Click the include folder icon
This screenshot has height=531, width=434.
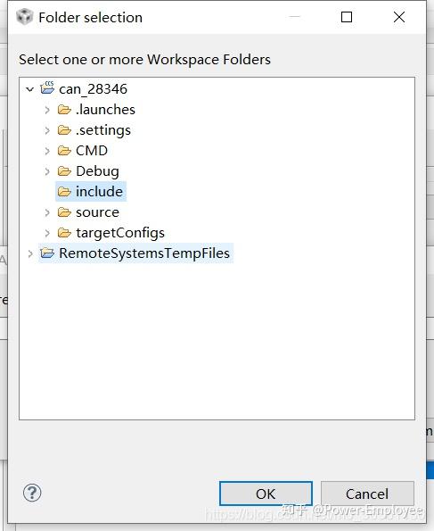click(x=64, y=192)
